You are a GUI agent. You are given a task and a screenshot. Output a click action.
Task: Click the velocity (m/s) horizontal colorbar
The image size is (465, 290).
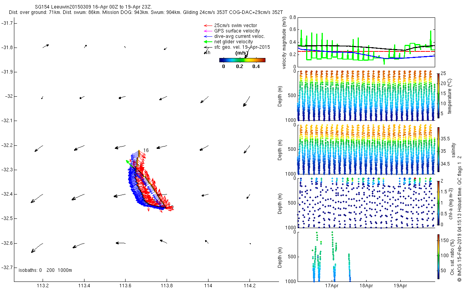(x=242, y=60)
